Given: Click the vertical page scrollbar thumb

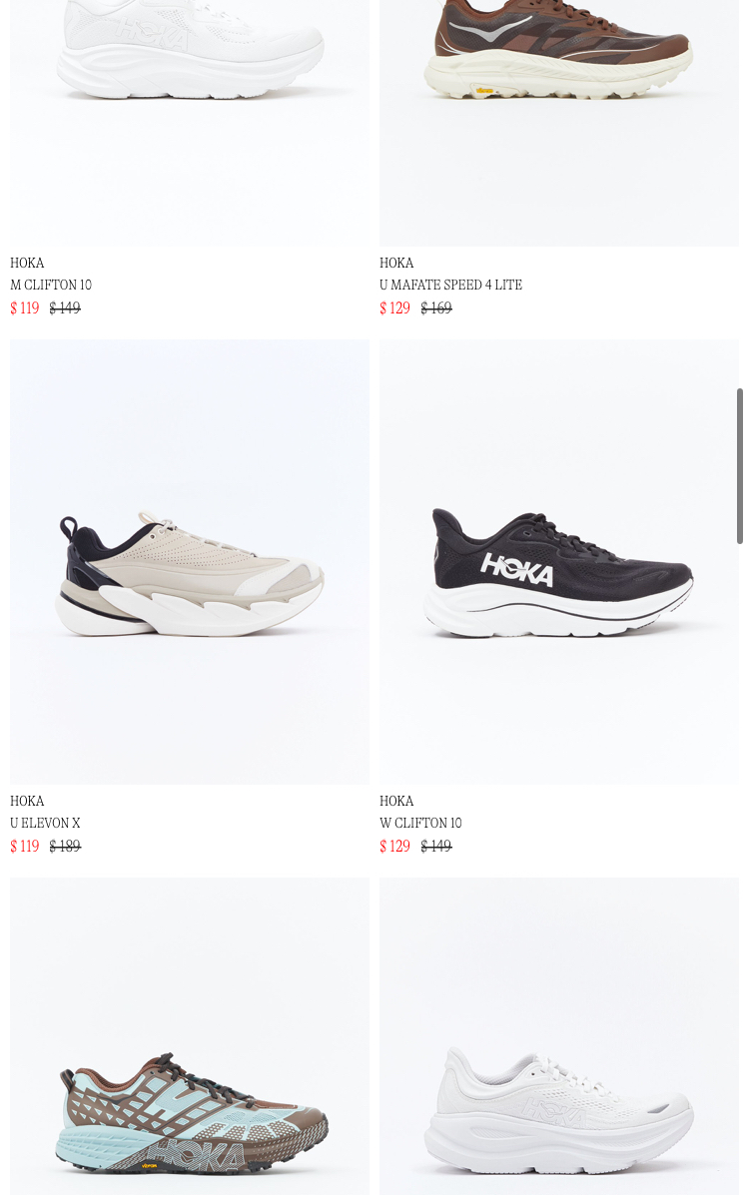Looking at the screenshot, I should click(740, 465).
